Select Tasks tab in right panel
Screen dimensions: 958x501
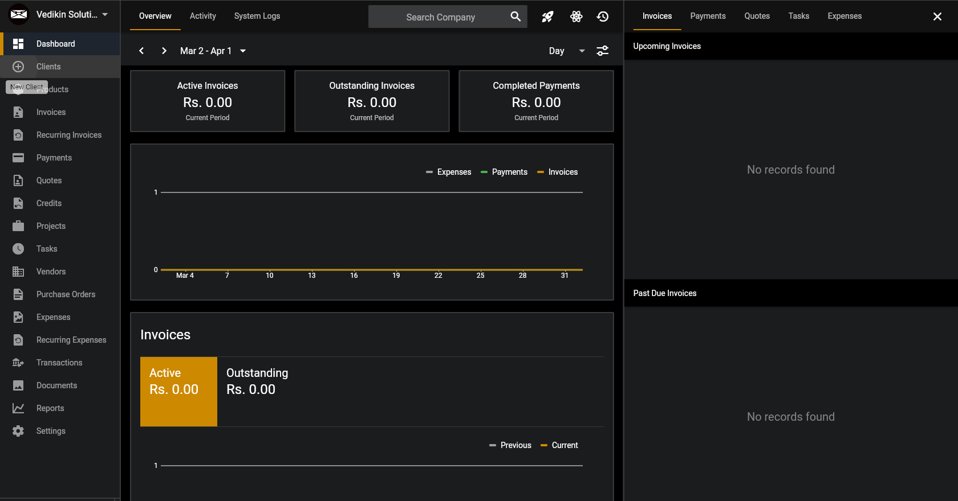(799, 16)
